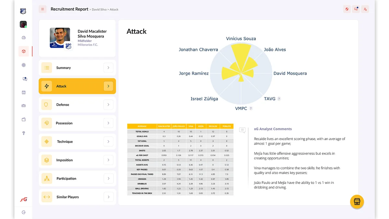Select the red cube reports icon in sidebar
The width and height of the screenshot is (389, 219).
coord(23,51)
